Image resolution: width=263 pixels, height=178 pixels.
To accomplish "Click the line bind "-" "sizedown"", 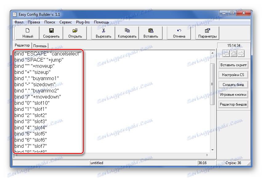I will (35, 85).
